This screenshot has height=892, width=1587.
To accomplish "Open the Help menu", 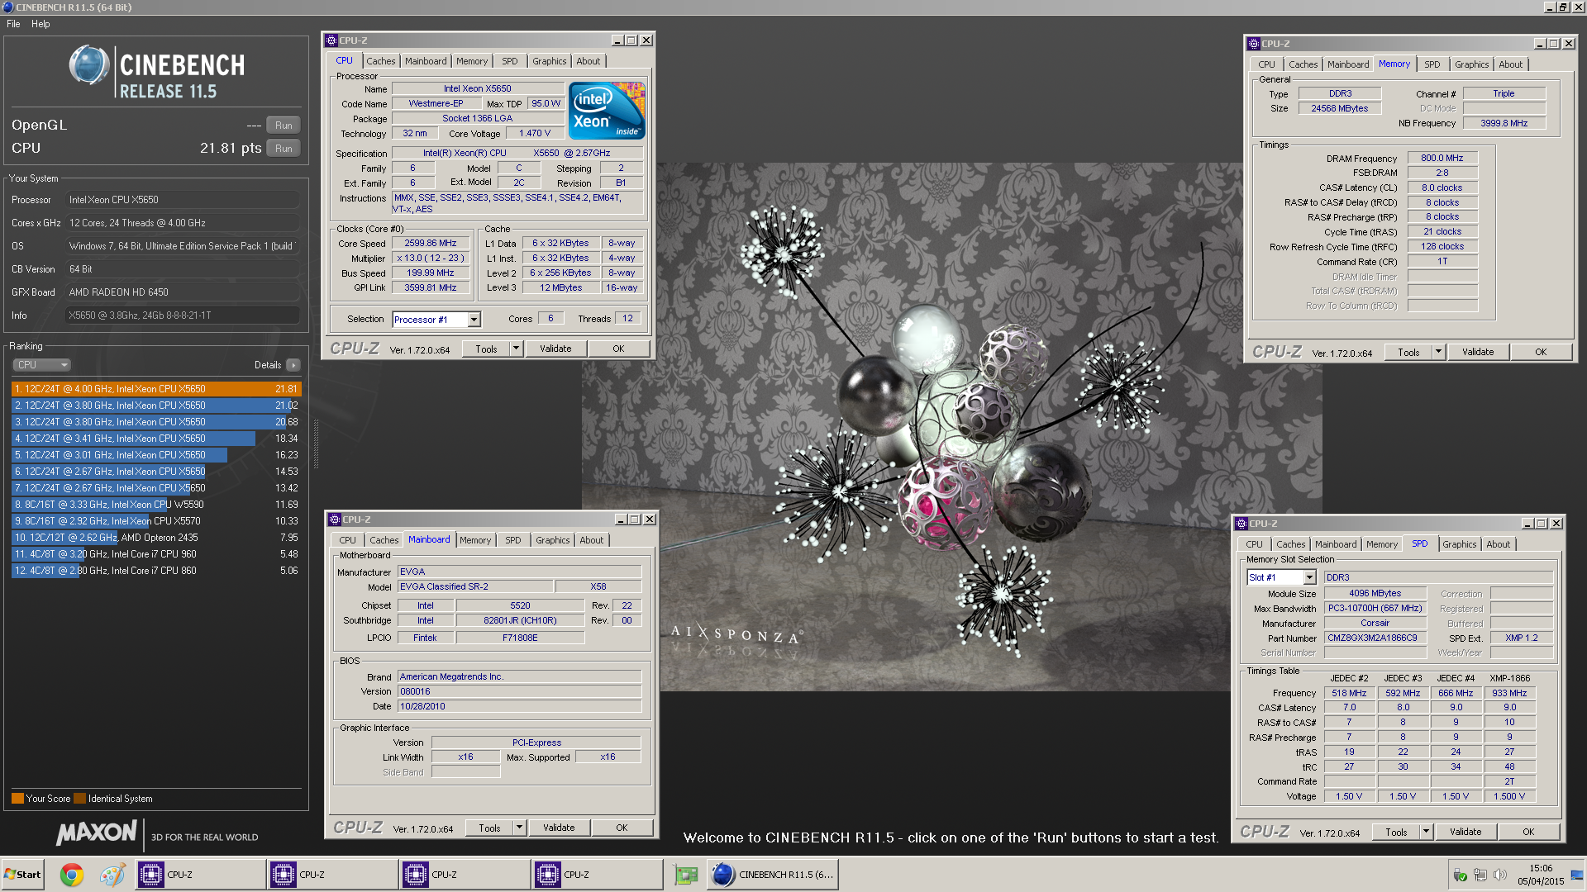I will click(x=41, y=24).
